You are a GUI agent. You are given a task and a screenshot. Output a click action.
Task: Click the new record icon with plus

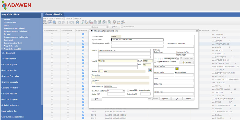click(x=82, y=22)
